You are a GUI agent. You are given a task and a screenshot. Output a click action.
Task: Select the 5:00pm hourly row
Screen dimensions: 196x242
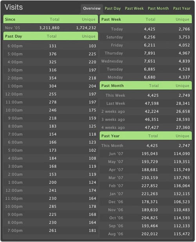(x=51, y=54)
